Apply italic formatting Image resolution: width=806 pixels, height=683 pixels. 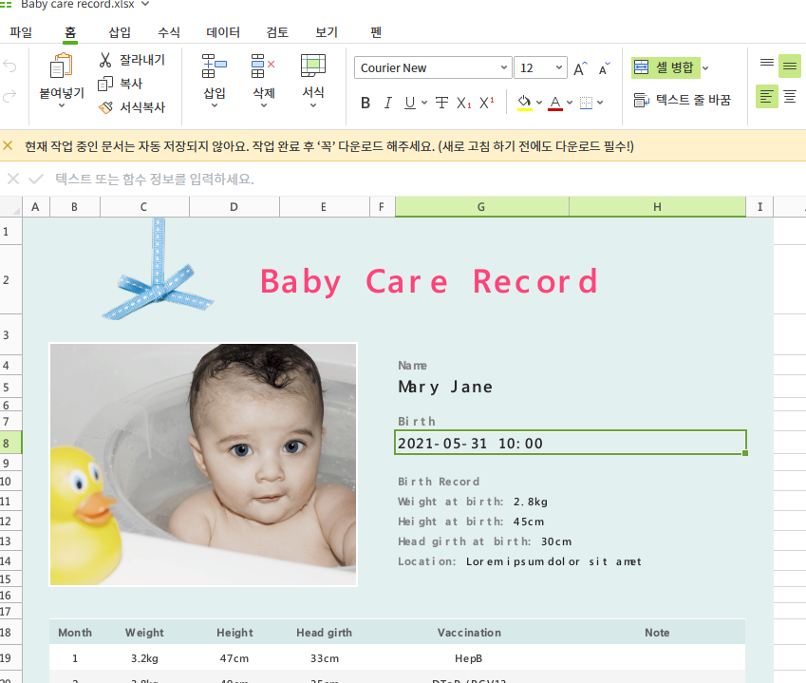(387, 102)
